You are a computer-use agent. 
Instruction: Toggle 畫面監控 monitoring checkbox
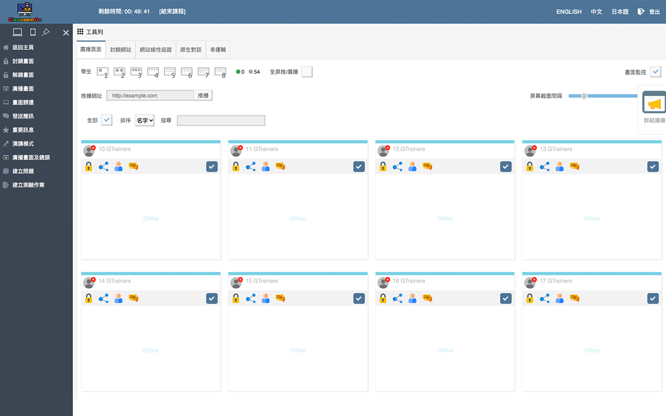click(657, 73)
